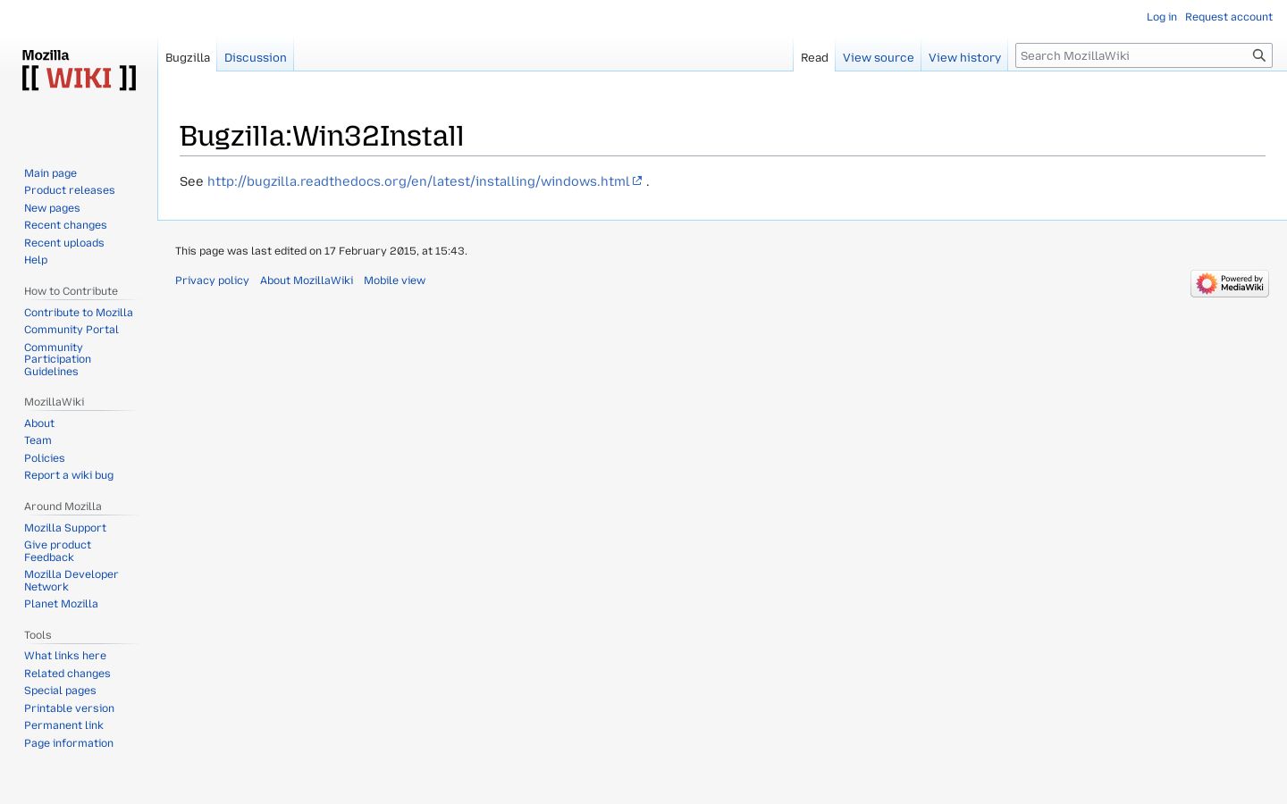Open the readthedocs Windows install link

[x=425, y=181]
